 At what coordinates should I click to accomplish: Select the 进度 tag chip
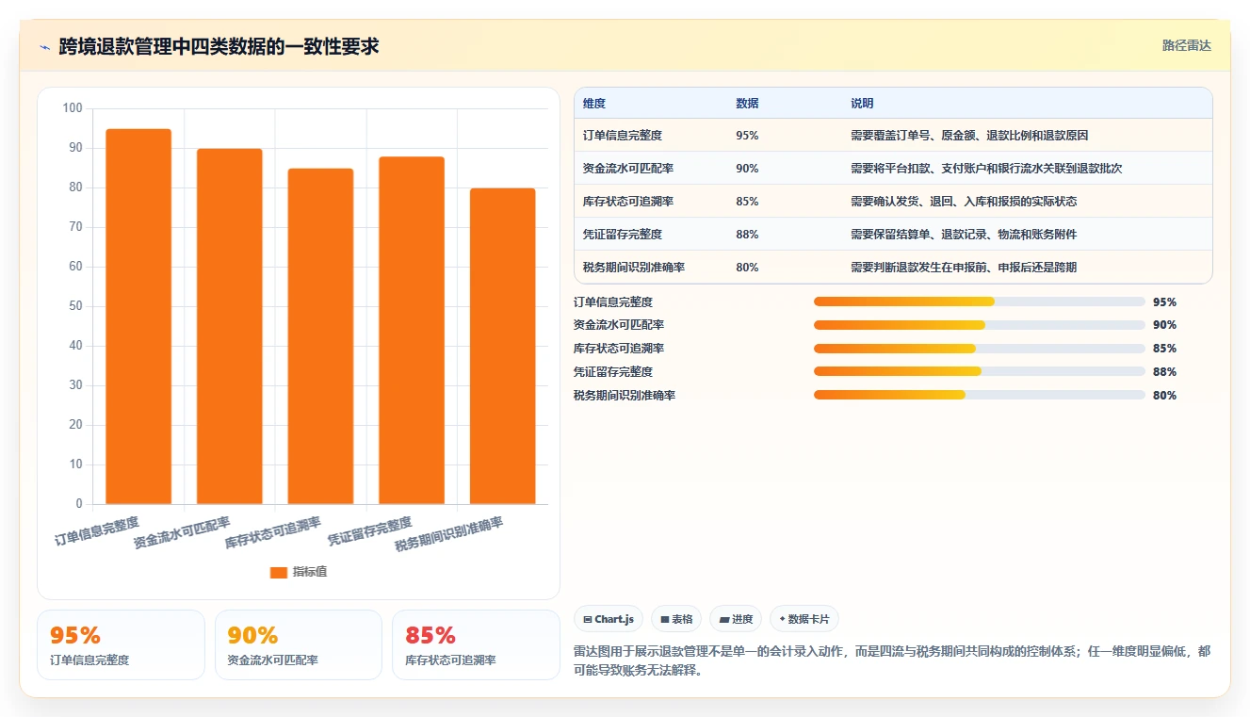coord(736,619)
